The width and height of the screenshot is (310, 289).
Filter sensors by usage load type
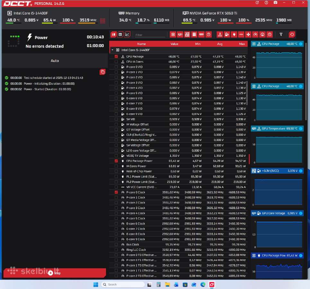coord(262,34)
